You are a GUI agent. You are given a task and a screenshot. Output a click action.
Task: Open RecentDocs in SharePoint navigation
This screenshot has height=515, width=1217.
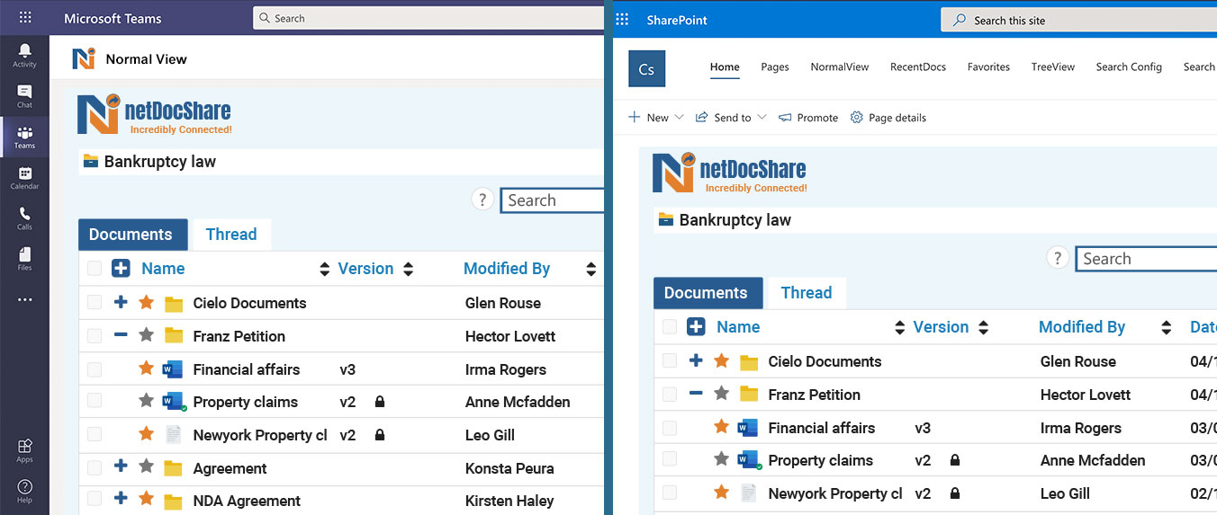coord(918,67)
